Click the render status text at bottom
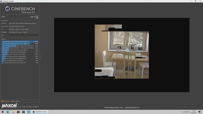Screen dimensions: 203x114 (x=122, y=108)
